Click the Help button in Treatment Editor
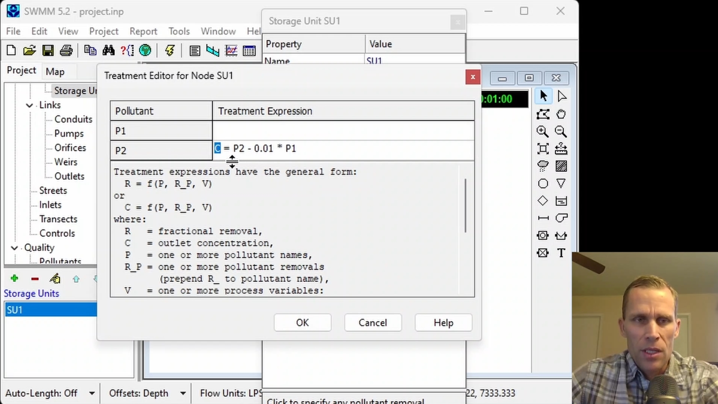The height and width of the screenshot is (404, 718). coord(443,322)
